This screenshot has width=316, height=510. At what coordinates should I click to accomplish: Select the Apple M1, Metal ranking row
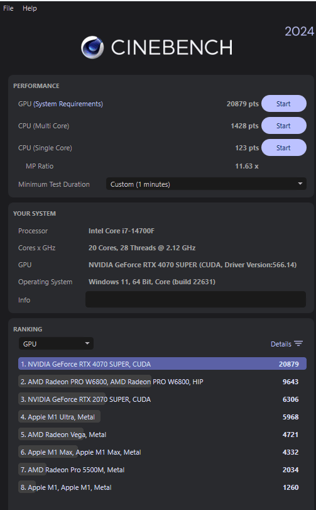[x=162, y=487]
